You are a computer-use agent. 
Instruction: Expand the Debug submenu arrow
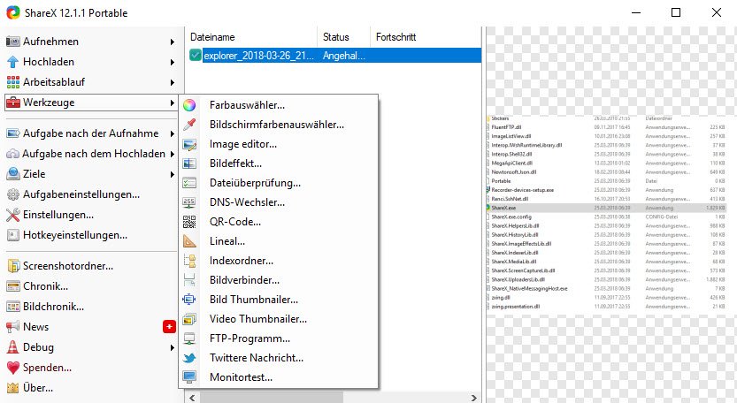pos(173,347)
